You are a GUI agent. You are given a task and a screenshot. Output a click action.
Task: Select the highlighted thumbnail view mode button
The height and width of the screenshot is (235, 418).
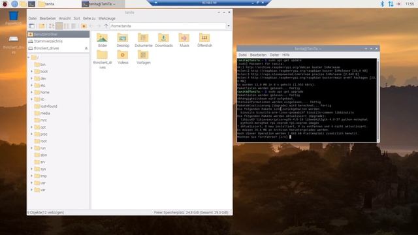point(59,26)
